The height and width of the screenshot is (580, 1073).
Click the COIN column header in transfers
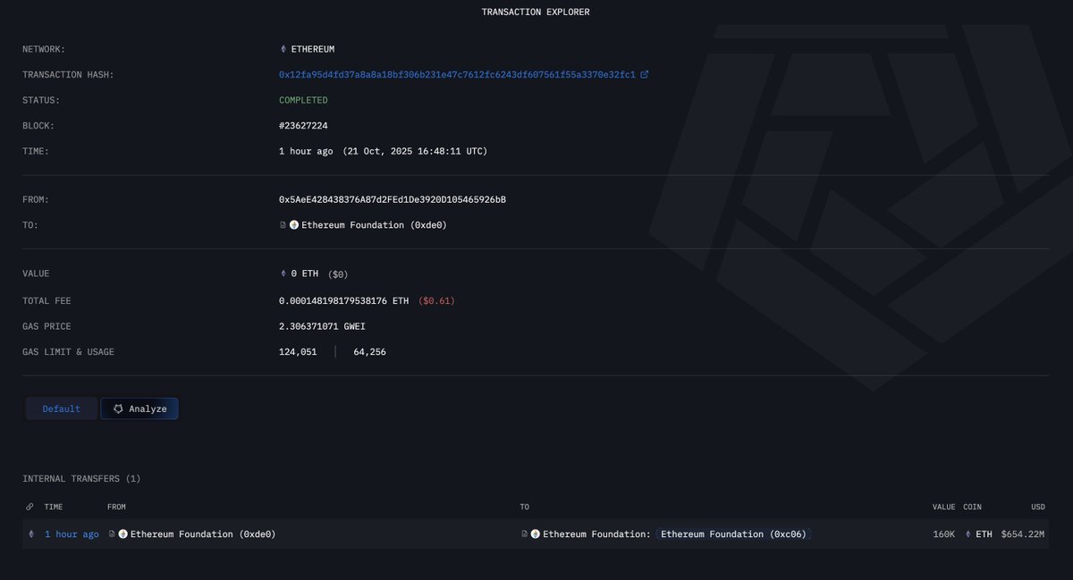point(972,507)
